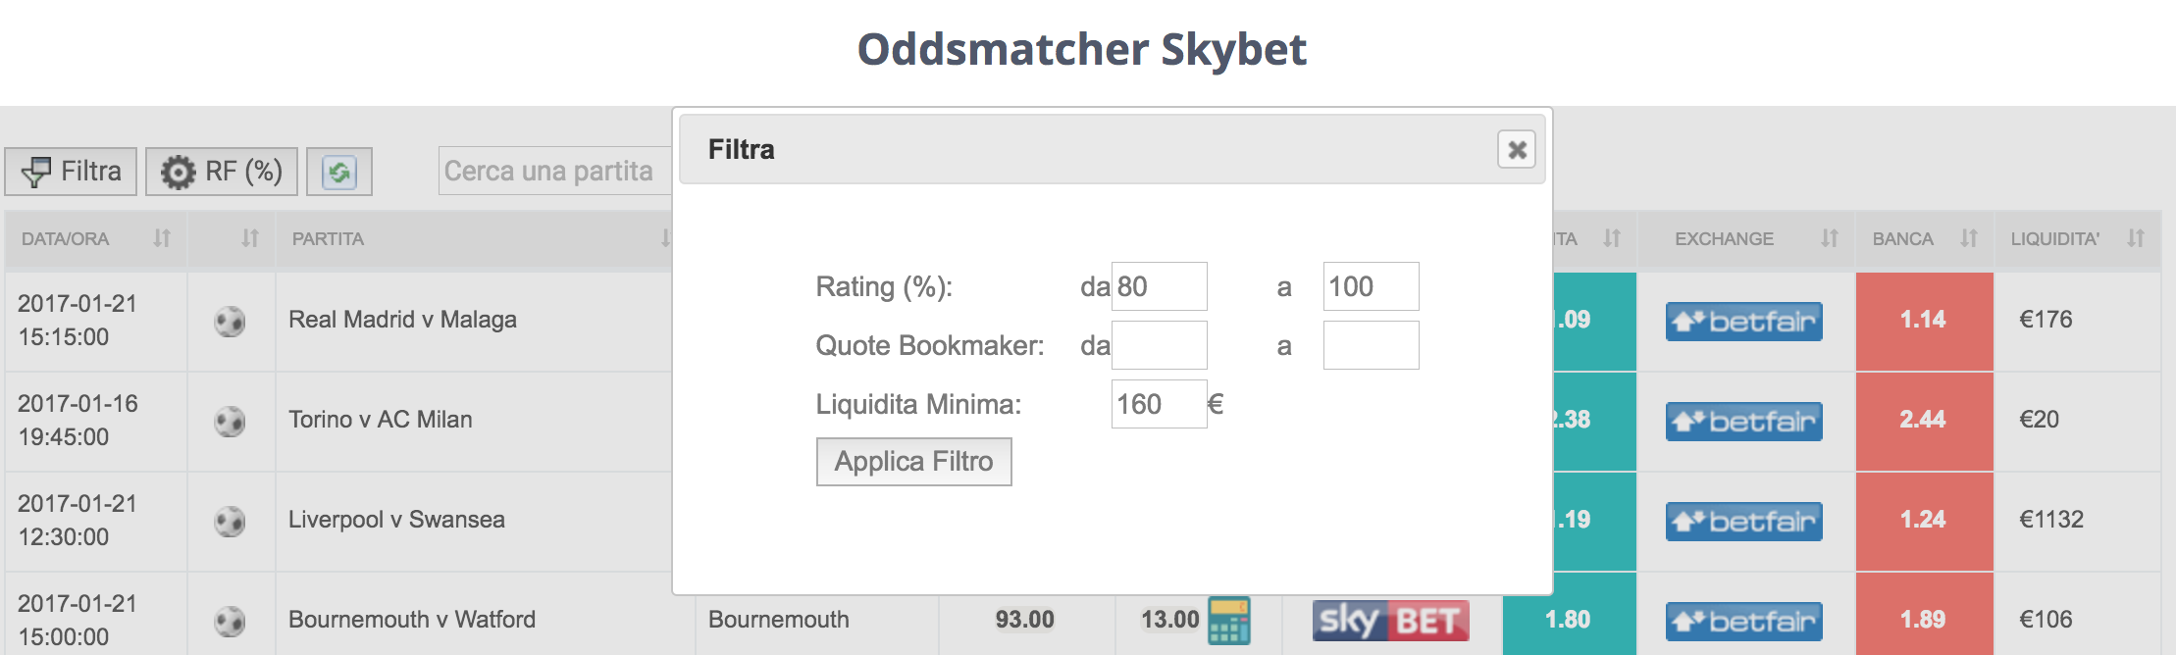This screenshot has height=655, width=2176.
Task: Click the soccer ball icon for Real Madrid v Malaga
Action: point(230,322)
